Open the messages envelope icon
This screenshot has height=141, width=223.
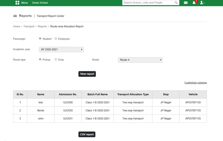pos(186,3)
